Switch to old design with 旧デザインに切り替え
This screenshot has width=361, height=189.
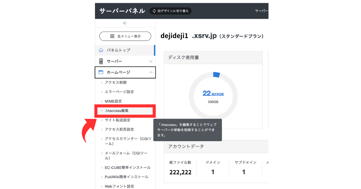click(x=170, y=11)
